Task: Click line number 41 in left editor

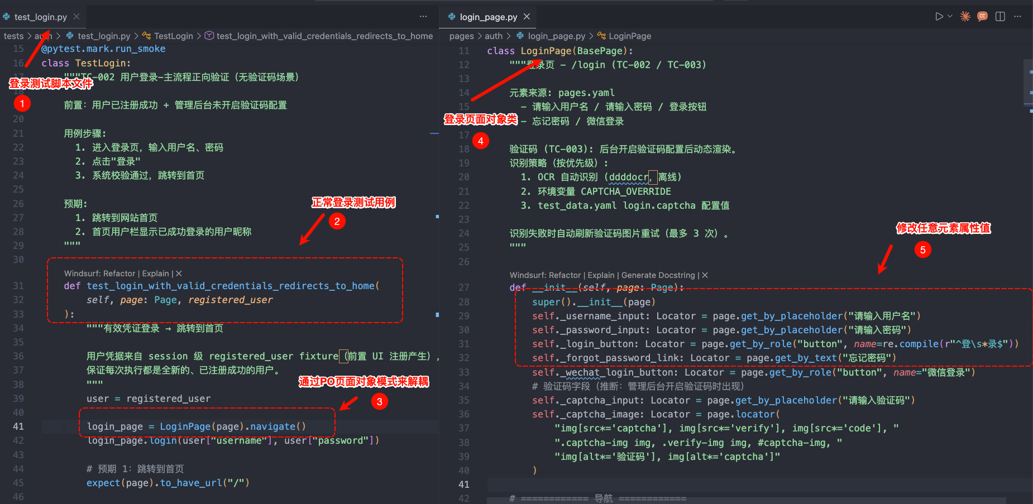Action: [18, 426]
